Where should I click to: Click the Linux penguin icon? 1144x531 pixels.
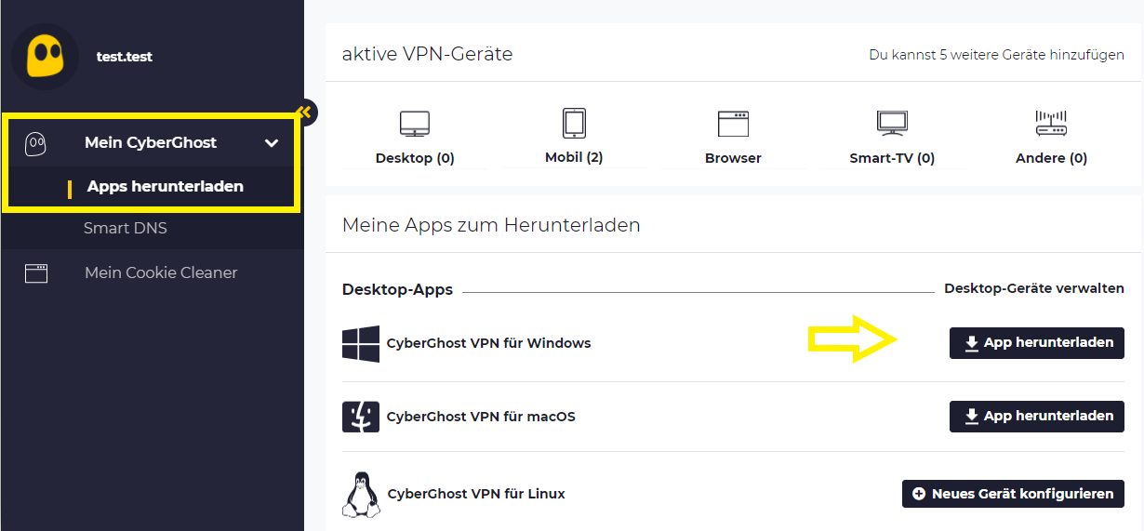361,495
